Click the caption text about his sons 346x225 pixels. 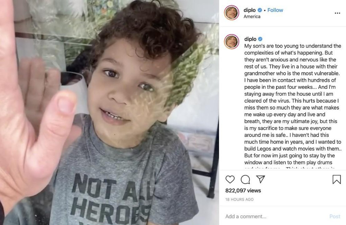(x=293, y=104)
